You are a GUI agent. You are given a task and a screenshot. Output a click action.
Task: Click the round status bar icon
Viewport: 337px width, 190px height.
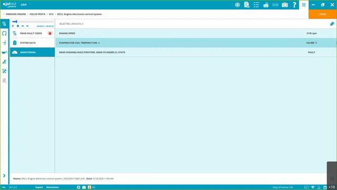point(78,187)
